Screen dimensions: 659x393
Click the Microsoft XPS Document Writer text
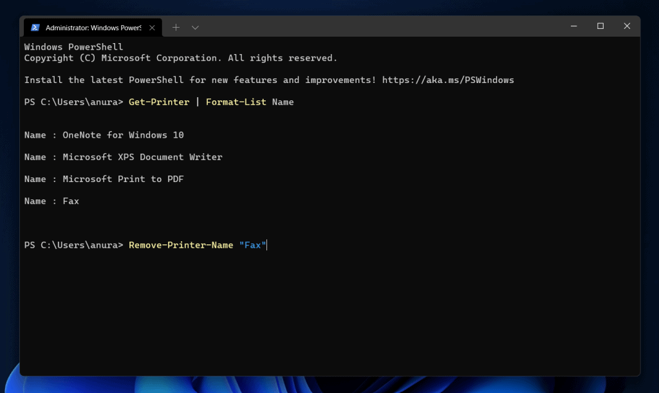point(142,157)
